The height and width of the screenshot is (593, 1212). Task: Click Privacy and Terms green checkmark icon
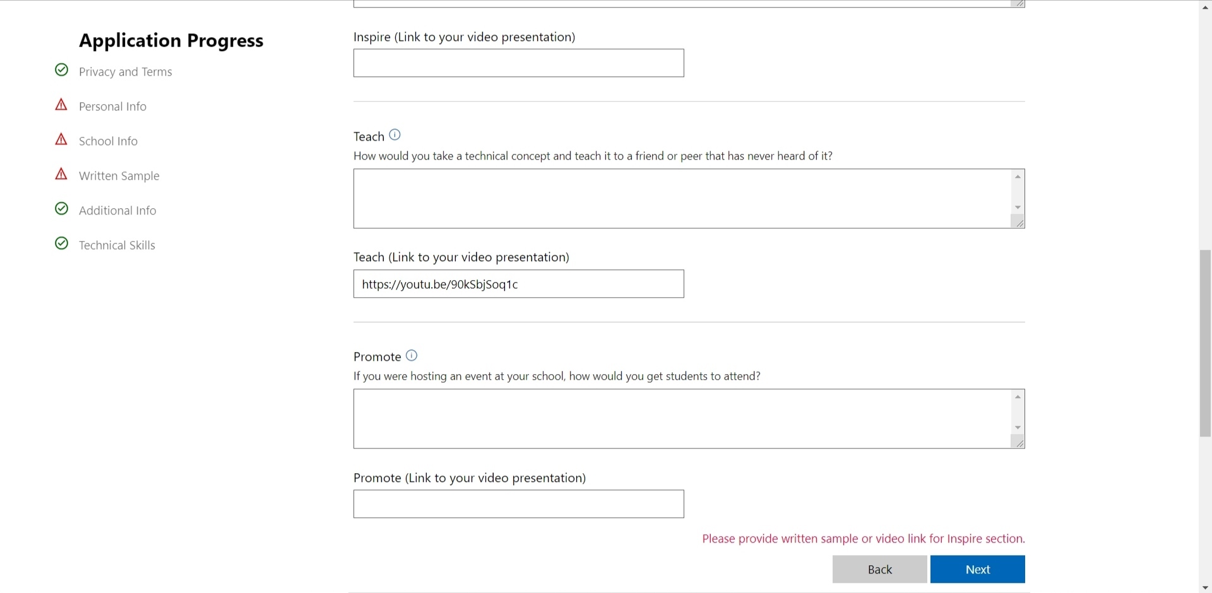point(61,70)
